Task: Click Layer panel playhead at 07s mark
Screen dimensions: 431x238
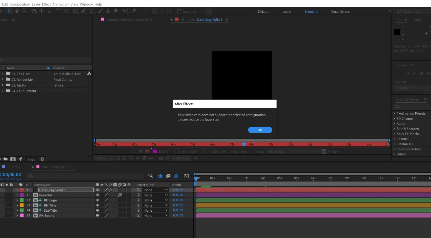Action: pyautogui.click(x=244, y=144)
